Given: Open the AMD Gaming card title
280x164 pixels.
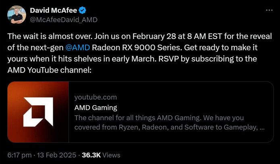Looking at the screenshot, I should pos(96,108).
